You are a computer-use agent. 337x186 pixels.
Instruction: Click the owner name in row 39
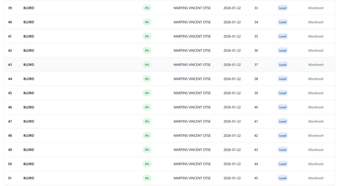click(192, 8)
